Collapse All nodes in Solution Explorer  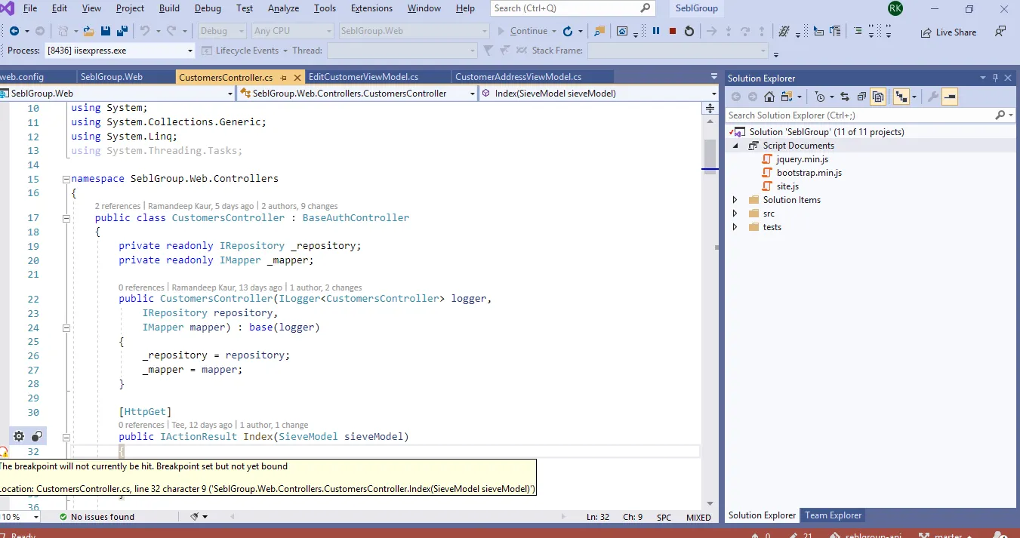click(x=861, y=97)
